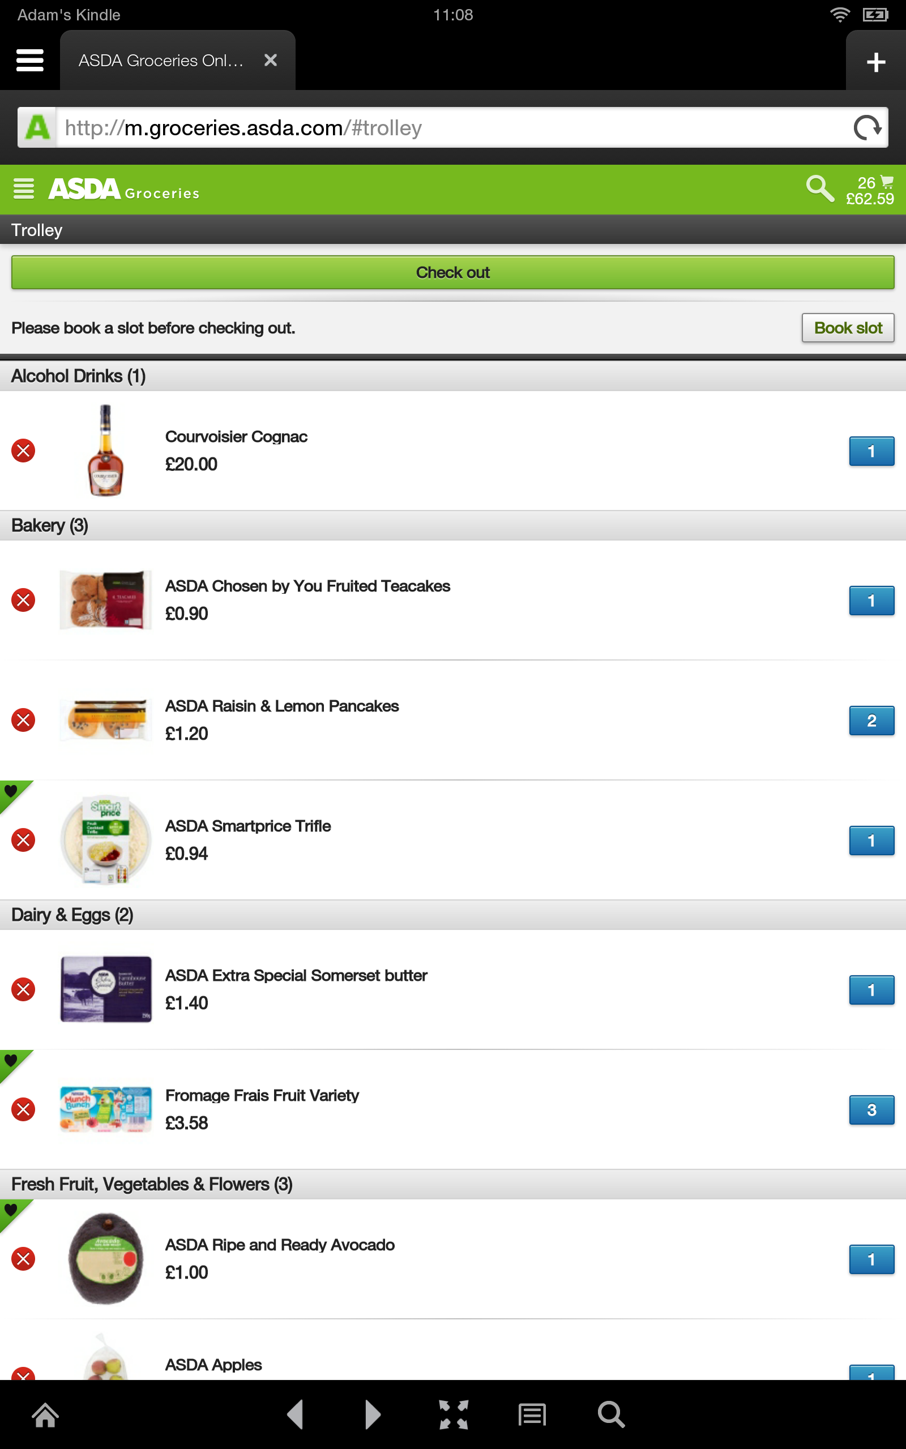The image size is (906, 1449).
Task: Remove Courvoisier Cognac from the trolley
Action: 23,451
